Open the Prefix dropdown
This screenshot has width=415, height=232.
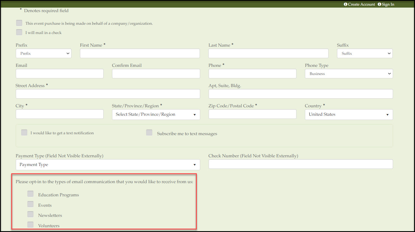[x=44, y=53]
